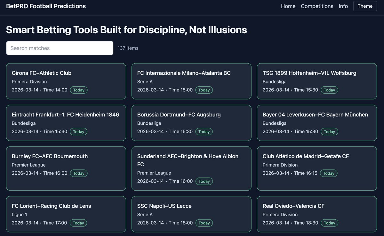Screen dimensions: 384x236
Task: Open the Bayer 04 Leverkusen–FC Bayern München match
Action: pos(317,123)
